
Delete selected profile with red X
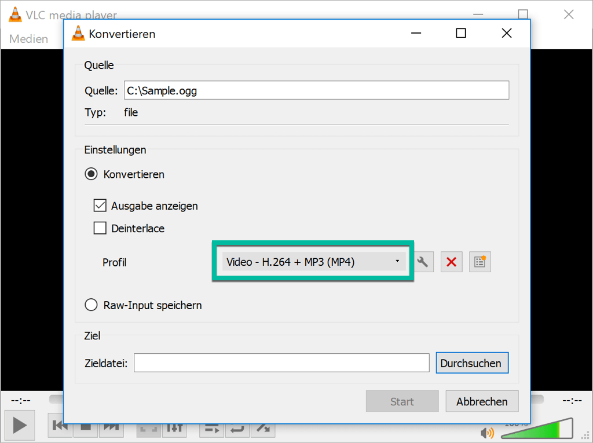(451, 262)
